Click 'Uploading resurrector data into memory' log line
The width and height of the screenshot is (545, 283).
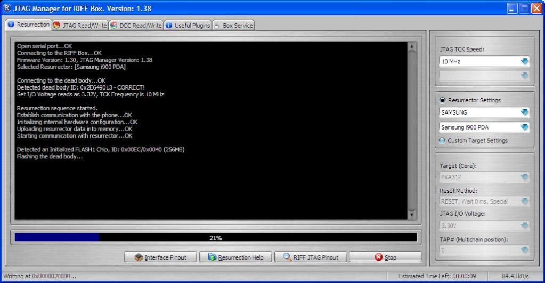point(75,129)
